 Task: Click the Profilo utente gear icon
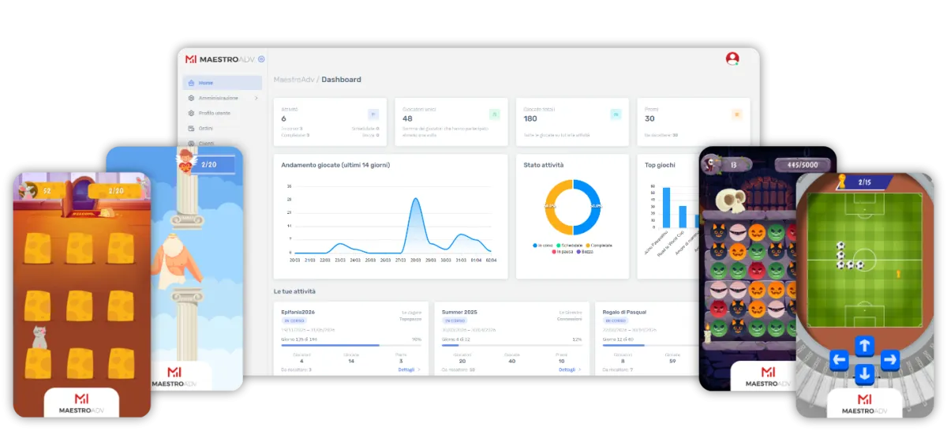pyautogui.click(x=190, y=113)
